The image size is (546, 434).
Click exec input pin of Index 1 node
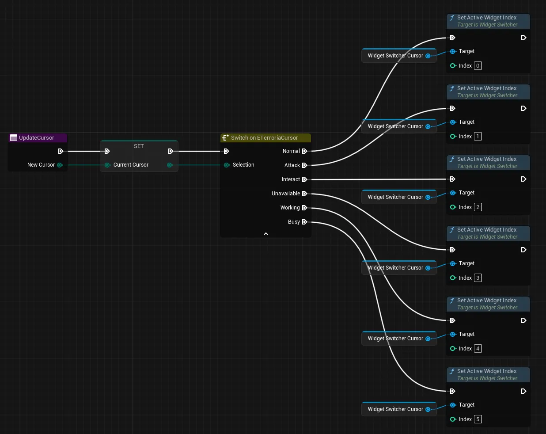452,108
